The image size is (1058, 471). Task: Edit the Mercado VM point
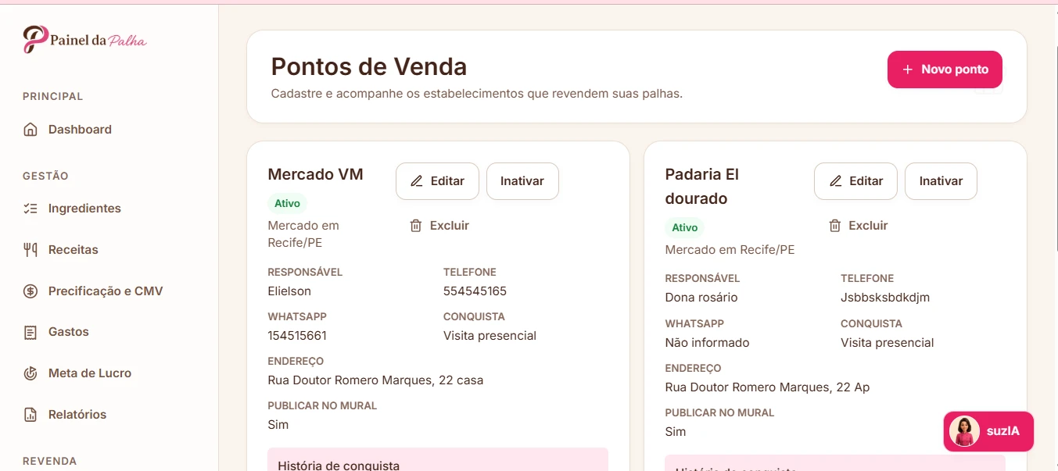[x=437, y=181]
